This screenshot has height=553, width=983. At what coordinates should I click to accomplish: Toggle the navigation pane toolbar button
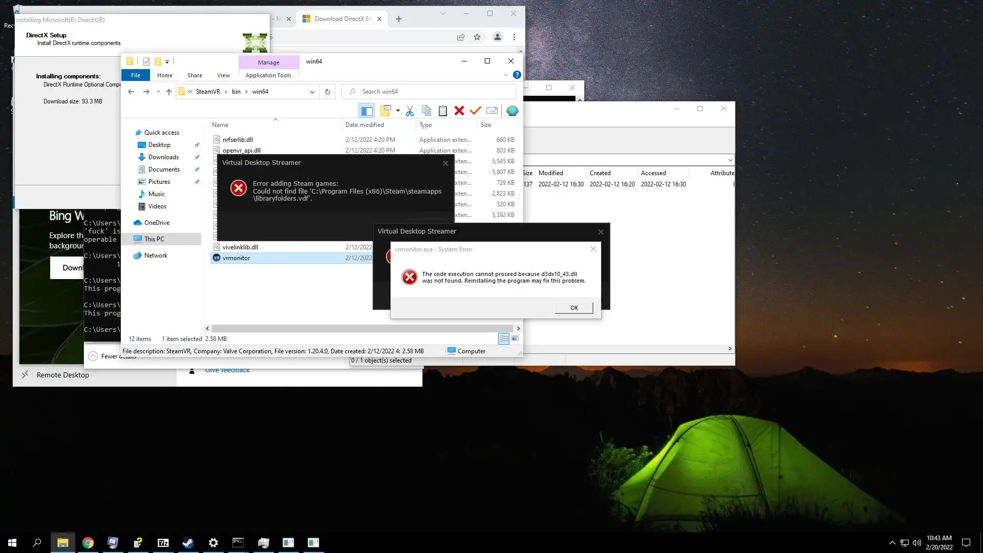click(367, 111)
